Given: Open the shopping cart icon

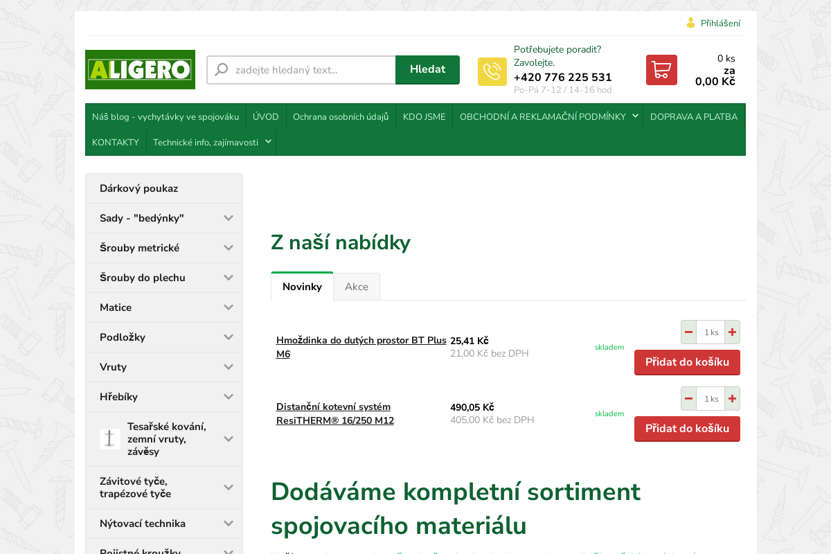Looking at the screenshot, I should point(661,69).
